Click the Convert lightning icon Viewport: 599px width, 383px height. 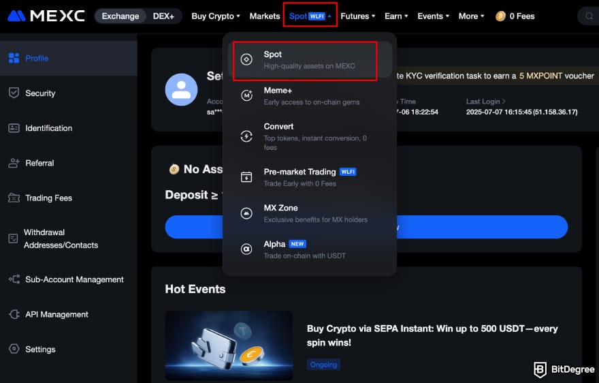[246, 136]
